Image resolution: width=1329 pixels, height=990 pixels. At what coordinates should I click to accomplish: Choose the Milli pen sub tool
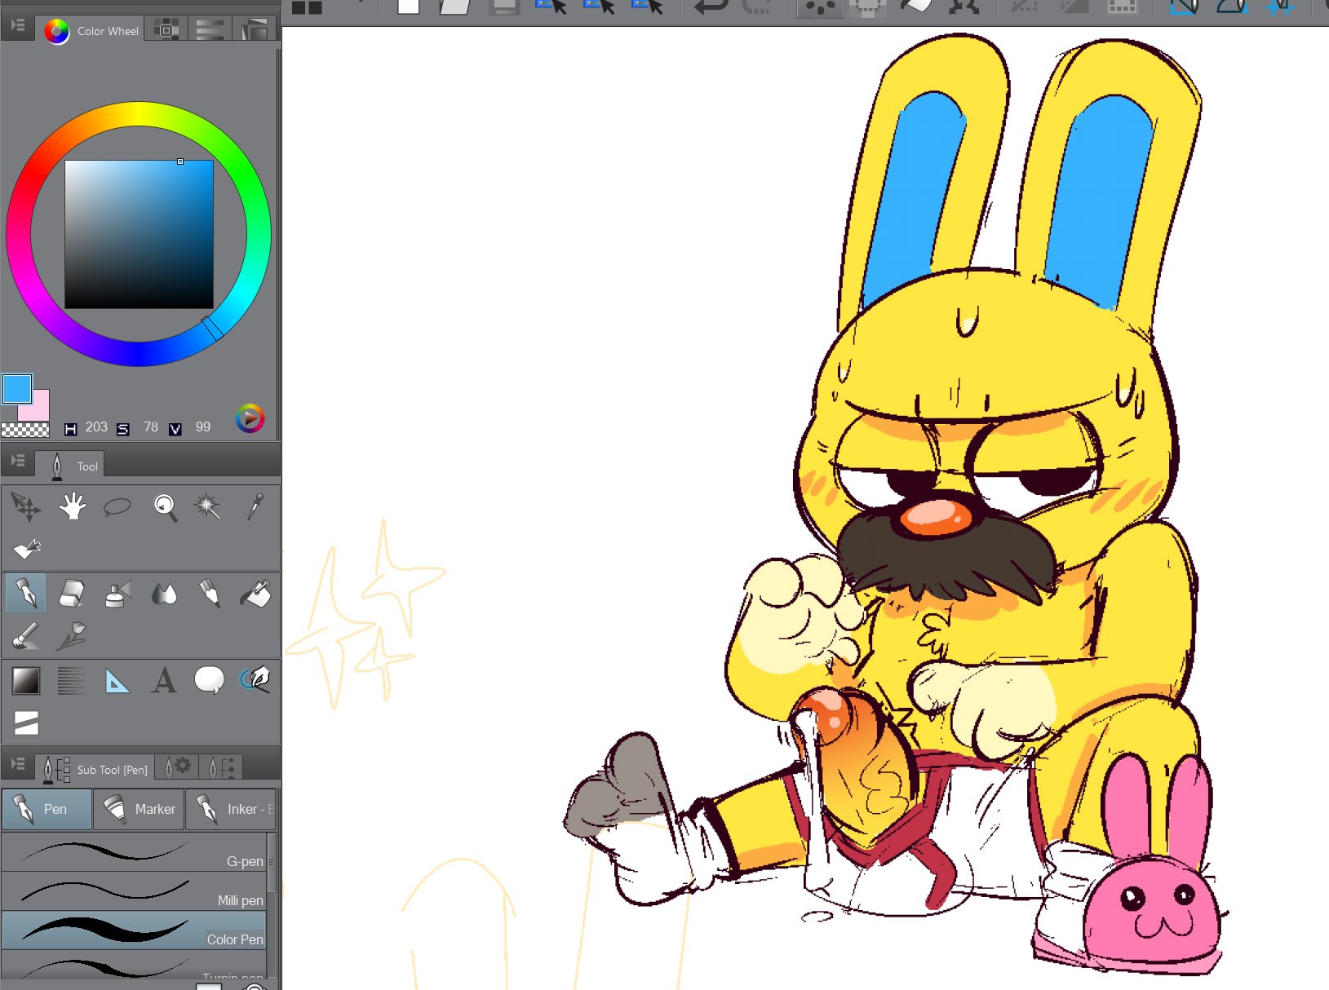click(x=134, y=891)
